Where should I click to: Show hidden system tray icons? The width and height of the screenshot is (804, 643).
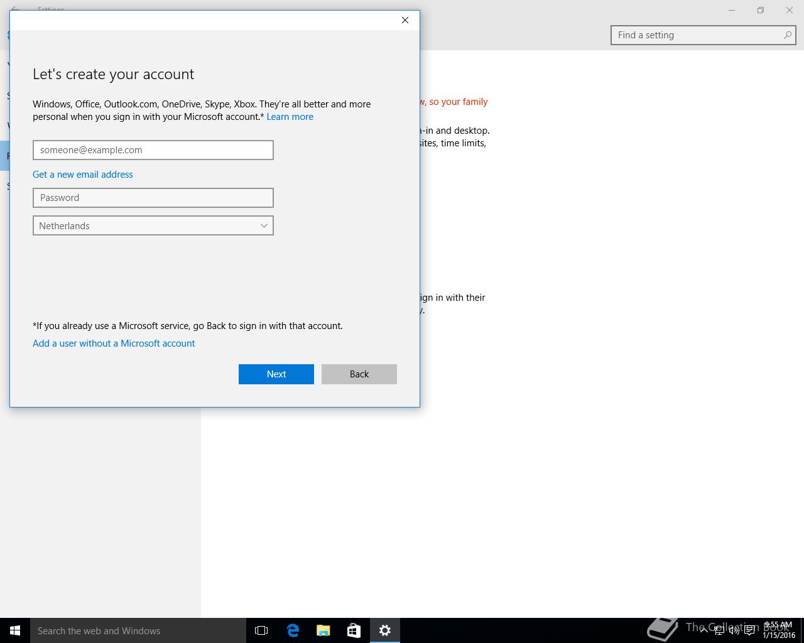pyautogui.click(x=704, y=630)
